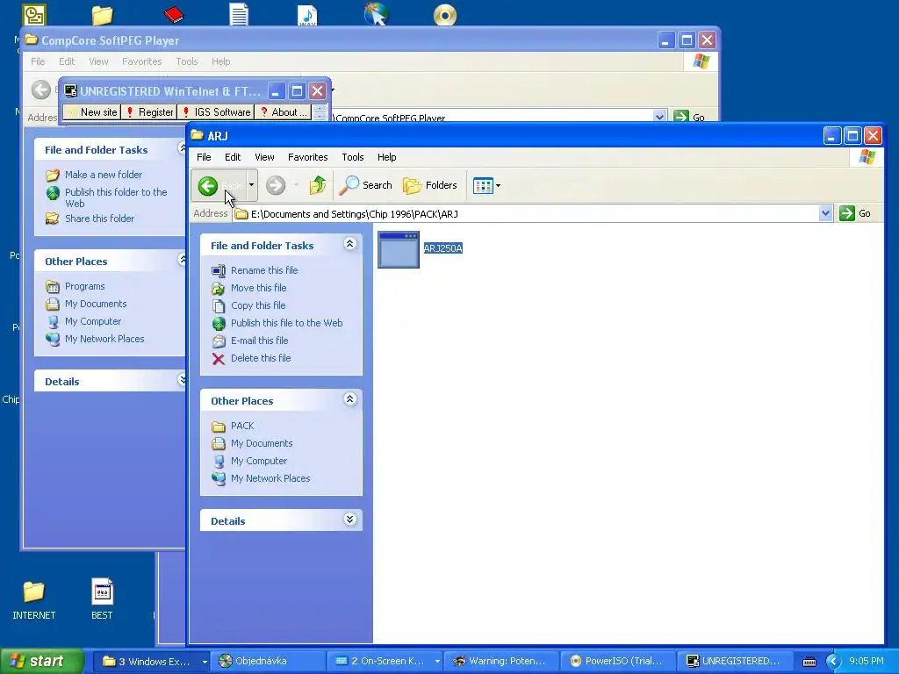899x674 pixels.
Task: Click the Start button
Action: click(42, 661)
